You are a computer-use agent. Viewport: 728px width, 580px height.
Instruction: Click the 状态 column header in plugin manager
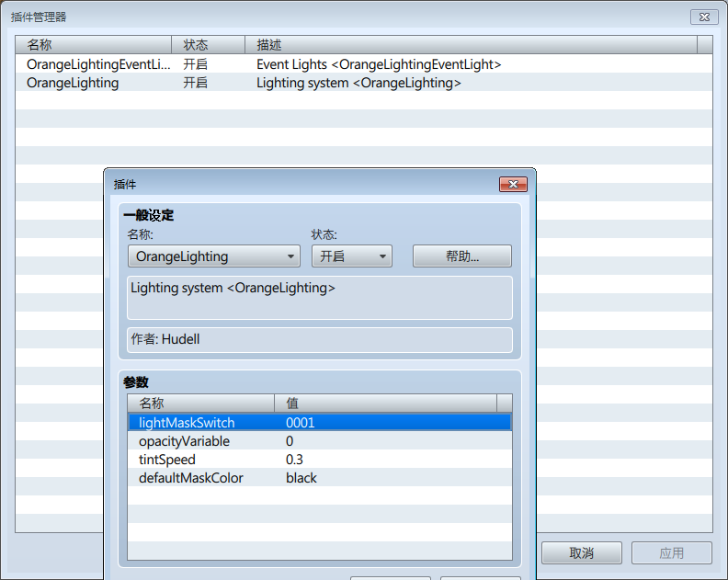[209, 45]
